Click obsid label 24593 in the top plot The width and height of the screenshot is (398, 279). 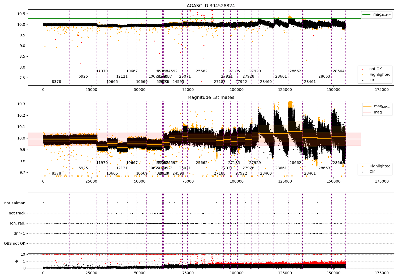(x=178, y=82)
